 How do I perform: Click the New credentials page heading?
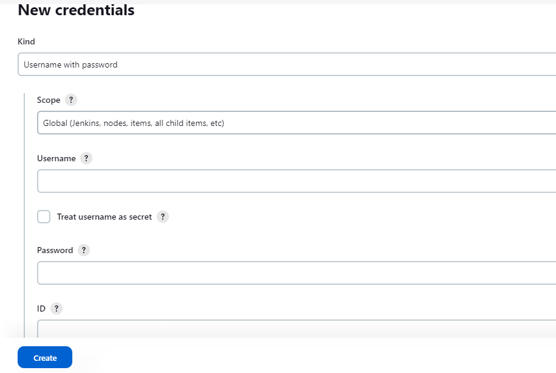coord(76,10)
